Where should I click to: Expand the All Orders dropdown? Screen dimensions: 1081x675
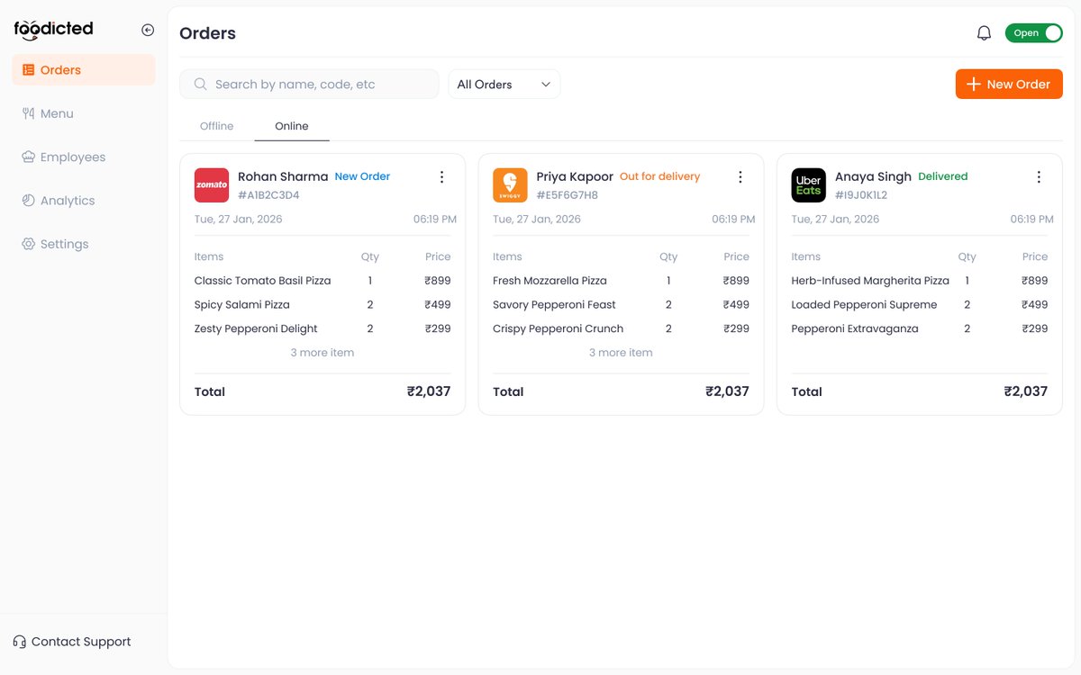504,85
